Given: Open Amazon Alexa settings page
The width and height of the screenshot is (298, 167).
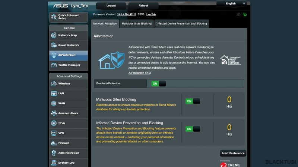Looking at the screenshot, I should click(69, 113).
